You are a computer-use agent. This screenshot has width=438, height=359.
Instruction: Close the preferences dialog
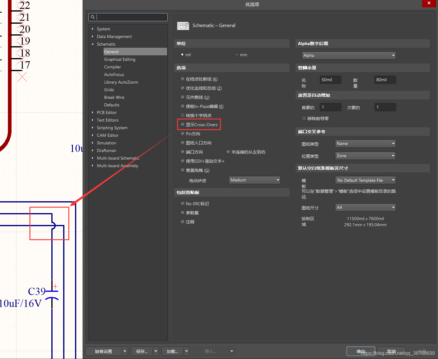(x=429, y=3)
